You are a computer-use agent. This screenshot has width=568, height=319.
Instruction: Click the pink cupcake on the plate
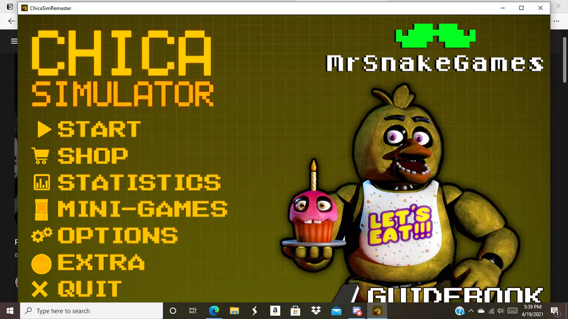click(x=313, y=217)
